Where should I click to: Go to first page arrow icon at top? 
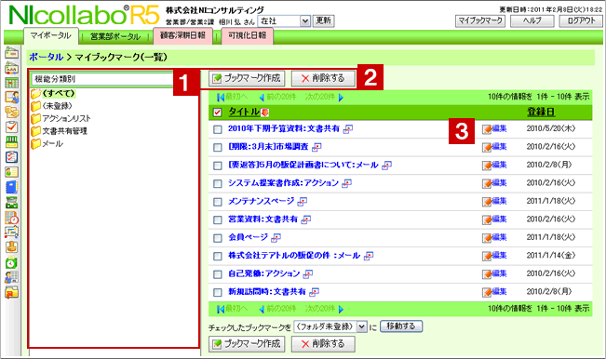221,98
